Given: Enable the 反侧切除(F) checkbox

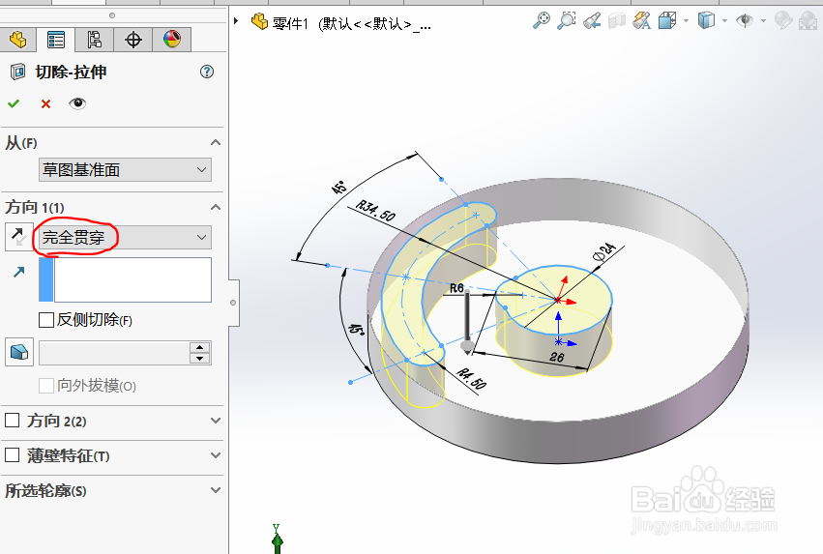Looking at the screenshot, I should [x=46, y=319].
